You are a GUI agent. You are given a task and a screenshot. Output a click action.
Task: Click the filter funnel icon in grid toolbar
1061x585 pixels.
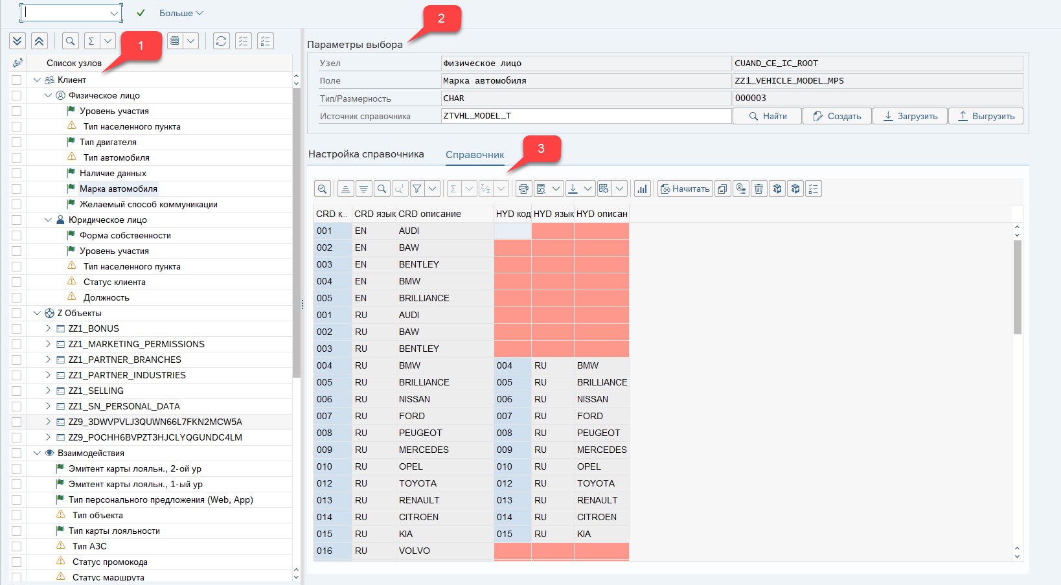click(x=417, y=189)
